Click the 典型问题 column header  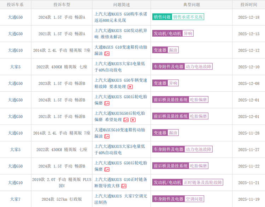pos(192,5)
